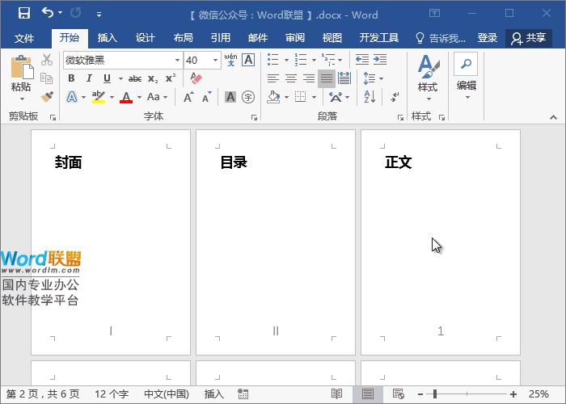Image resolution: width=566 pixels, height=404 pixels.
Task: Apply shading with paint bucket
Action: pos(273,97)
